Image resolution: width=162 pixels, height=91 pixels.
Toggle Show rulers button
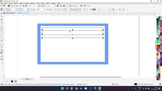coord(61,6)
